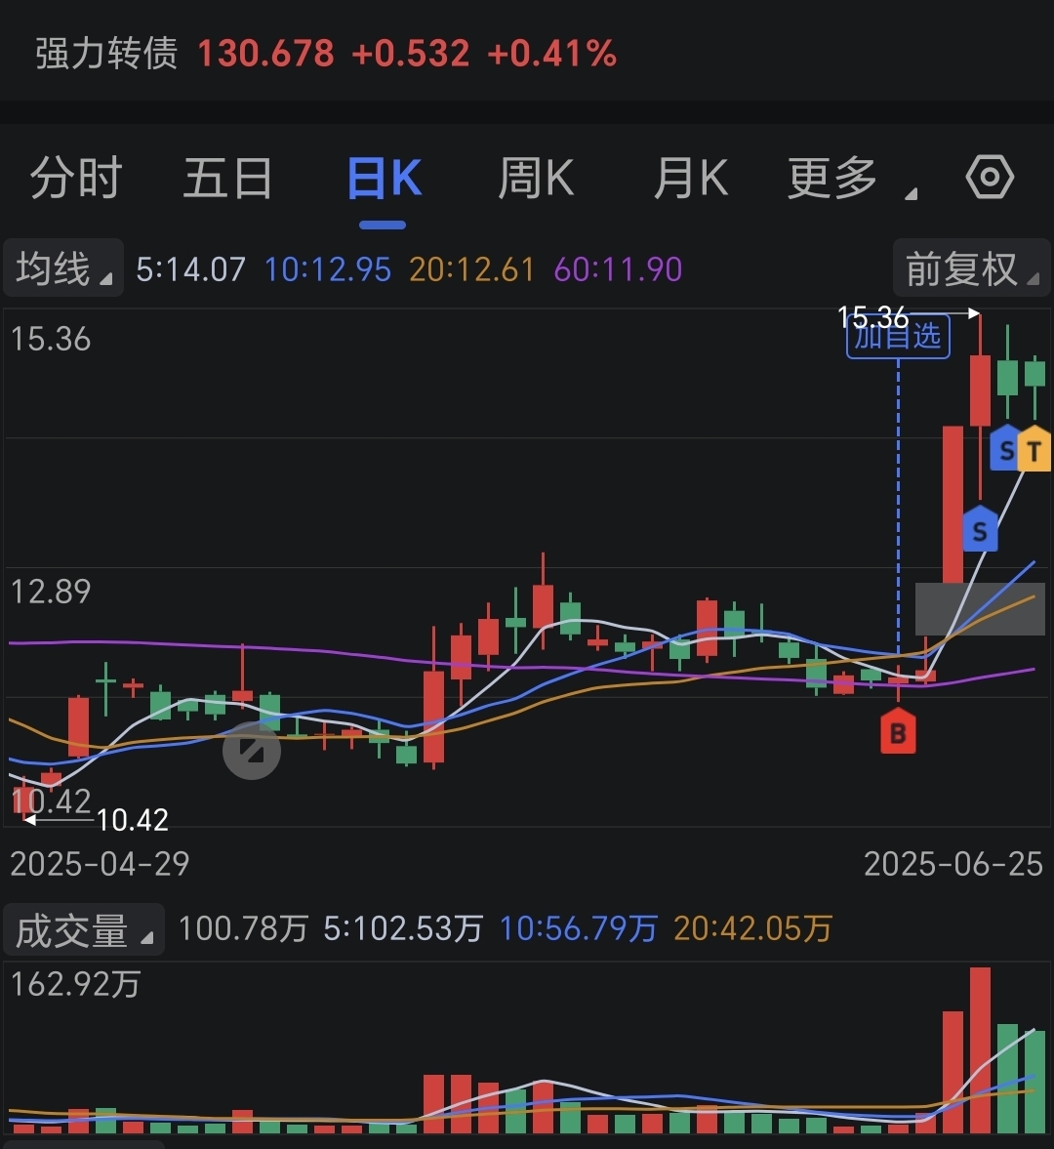Click the 20:12.61 moving average value

472,269
